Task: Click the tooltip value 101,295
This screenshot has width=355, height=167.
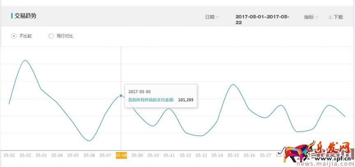Action: [x=186, y=100]
